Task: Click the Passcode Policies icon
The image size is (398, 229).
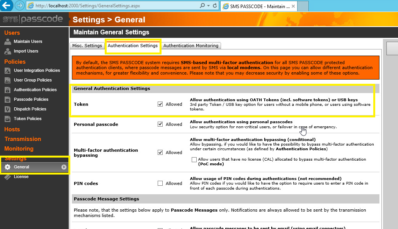Action: tap(8, 99)
